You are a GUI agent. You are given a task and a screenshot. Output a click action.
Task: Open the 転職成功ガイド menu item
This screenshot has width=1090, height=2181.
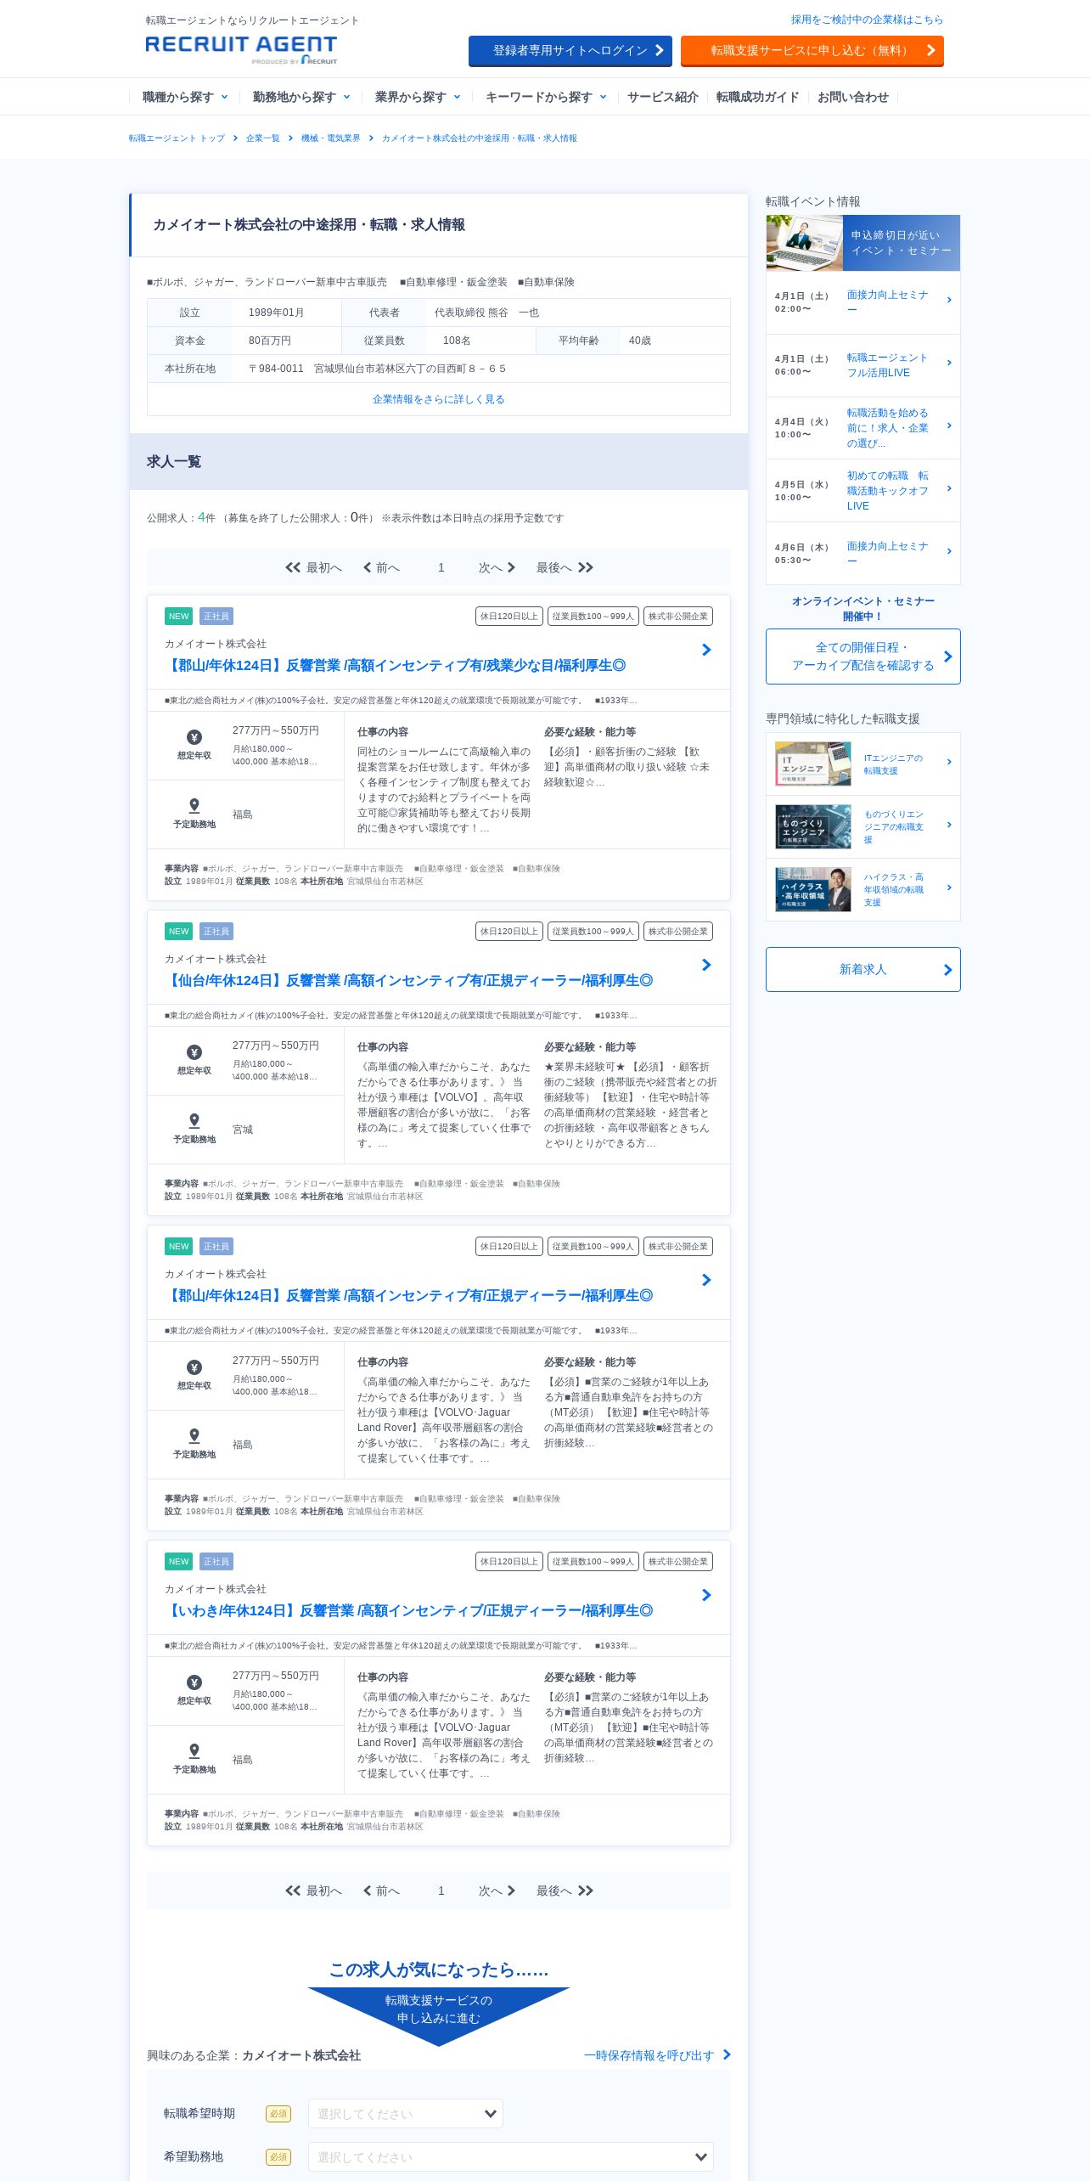click(757, 97)
